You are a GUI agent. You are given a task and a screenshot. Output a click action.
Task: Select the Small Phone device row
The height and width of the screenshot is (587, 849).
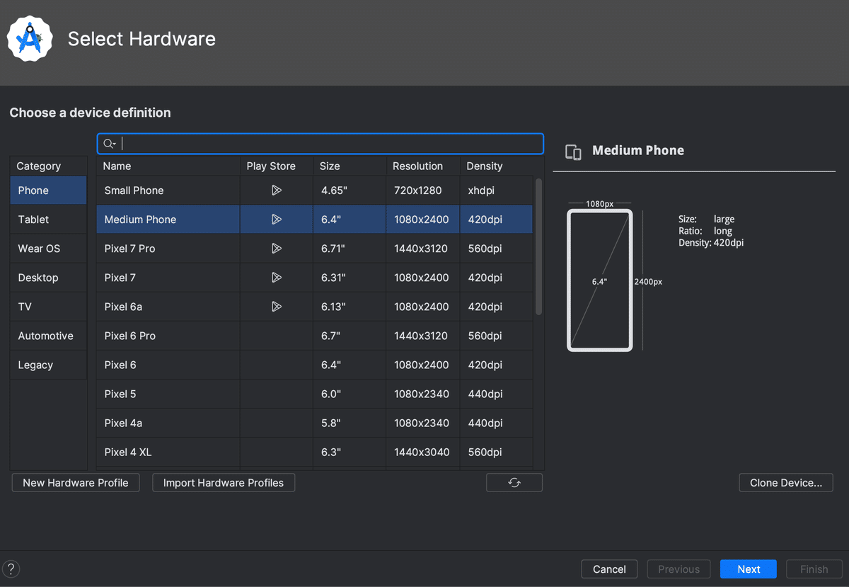(315, 190)
